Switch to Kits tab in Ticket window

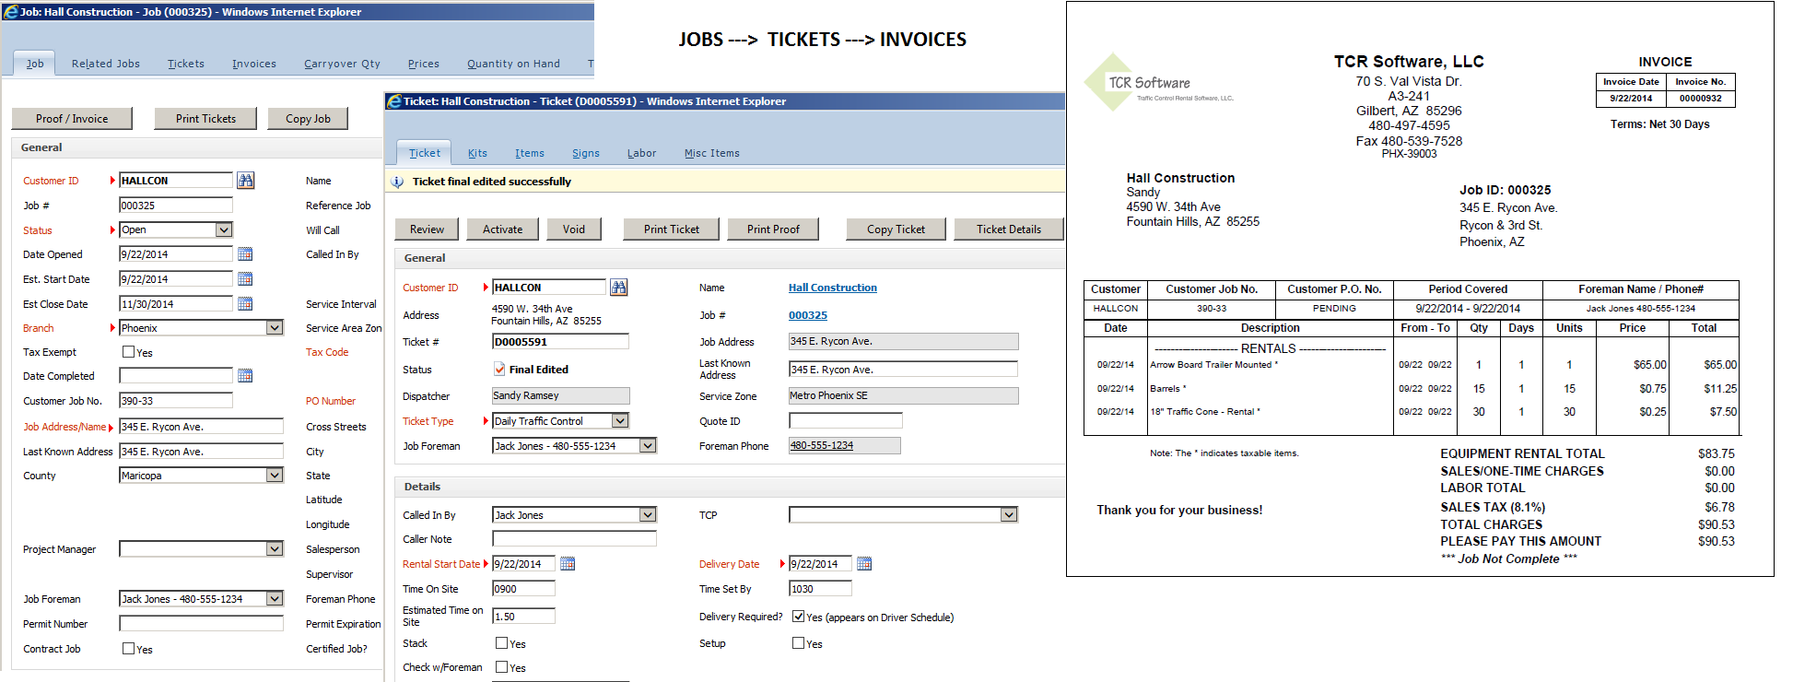coord(477,153)
